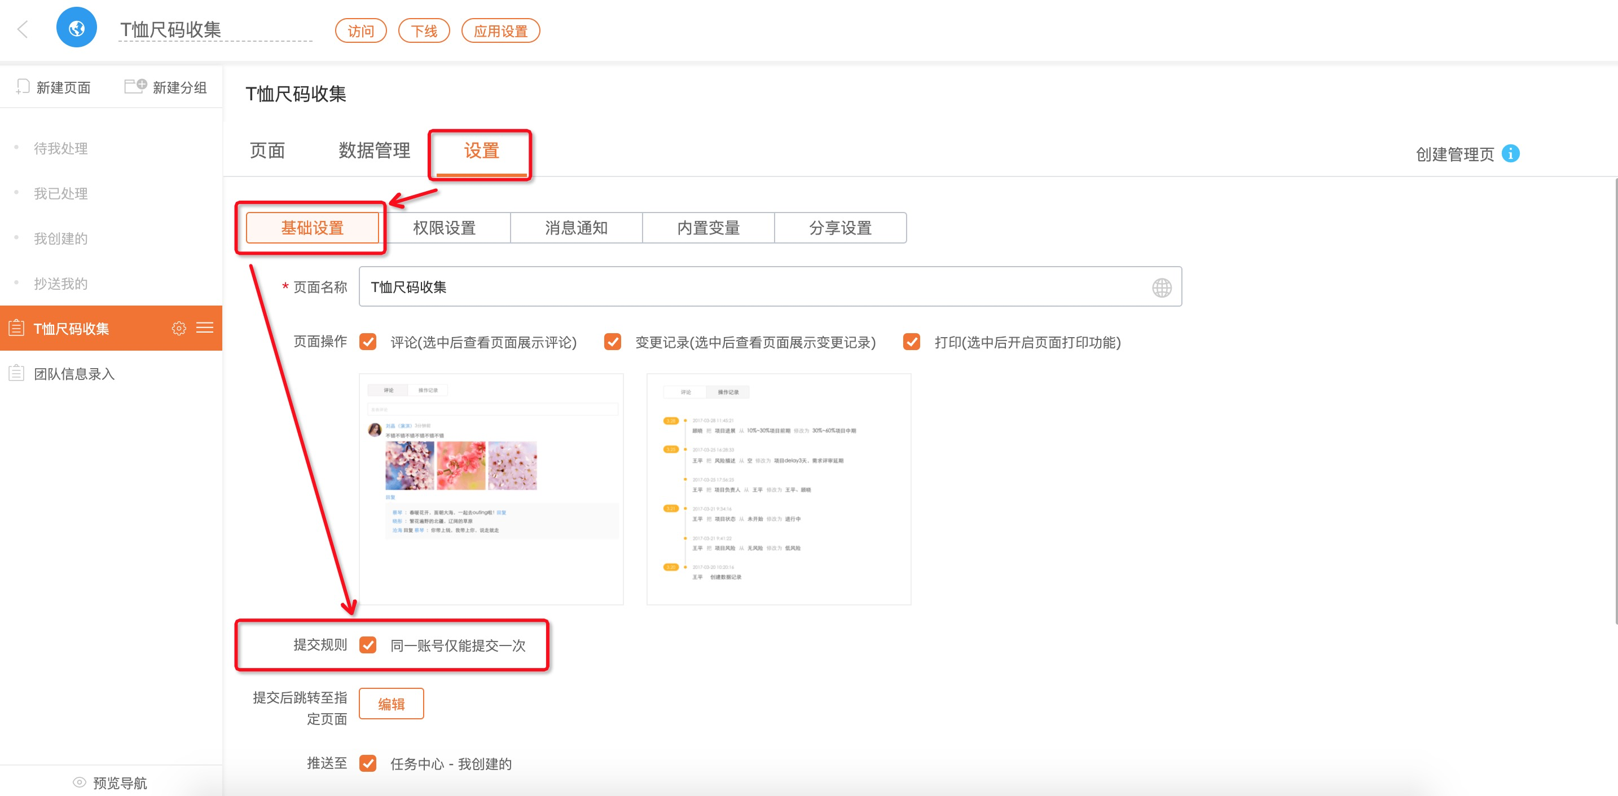Image resolution: width=1618 pixels, height=796 pixels.
Task: Toggle the 变更记录 checkbox
Action: [x=613, y=342]
